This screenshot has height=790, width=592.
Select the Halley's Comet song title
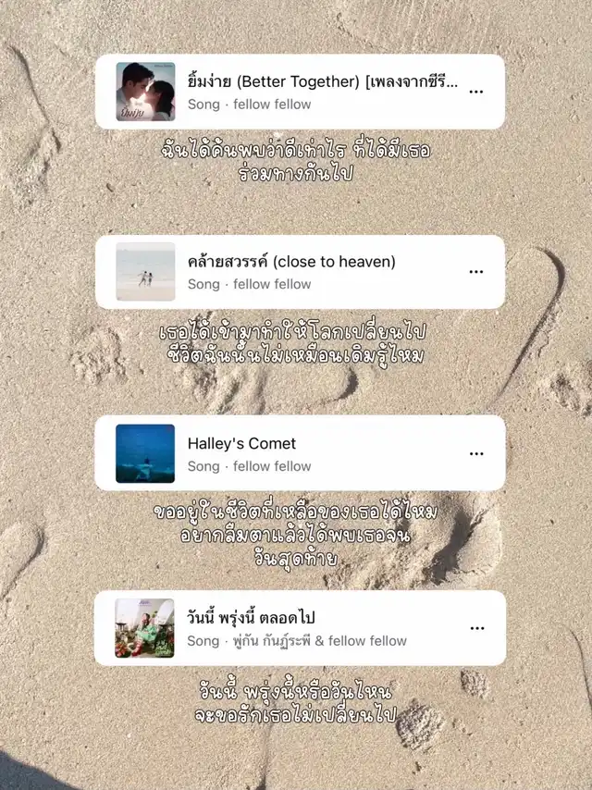point(241,443)
